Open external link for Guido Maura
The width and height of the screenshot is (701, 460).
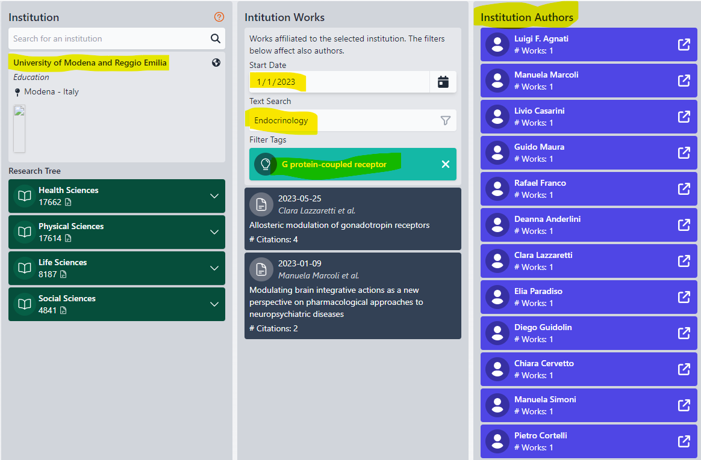(x=684, y=153)
